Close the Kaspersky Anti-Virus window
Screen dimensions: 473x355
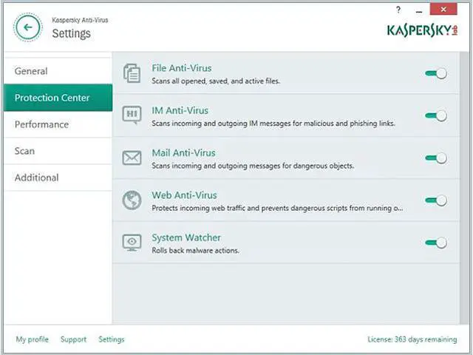coord(443,10)
